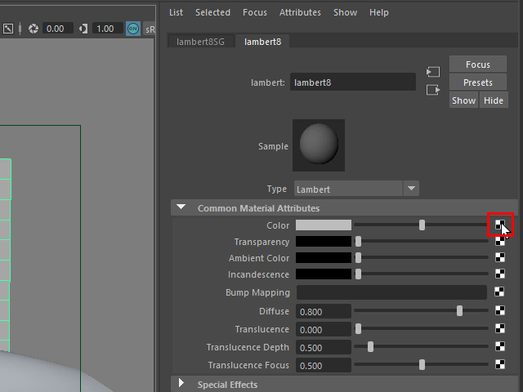Viewport: 523px width, 392px height.
Task: Click the Translucence map checker icon
Action: (x=499, y=329)
